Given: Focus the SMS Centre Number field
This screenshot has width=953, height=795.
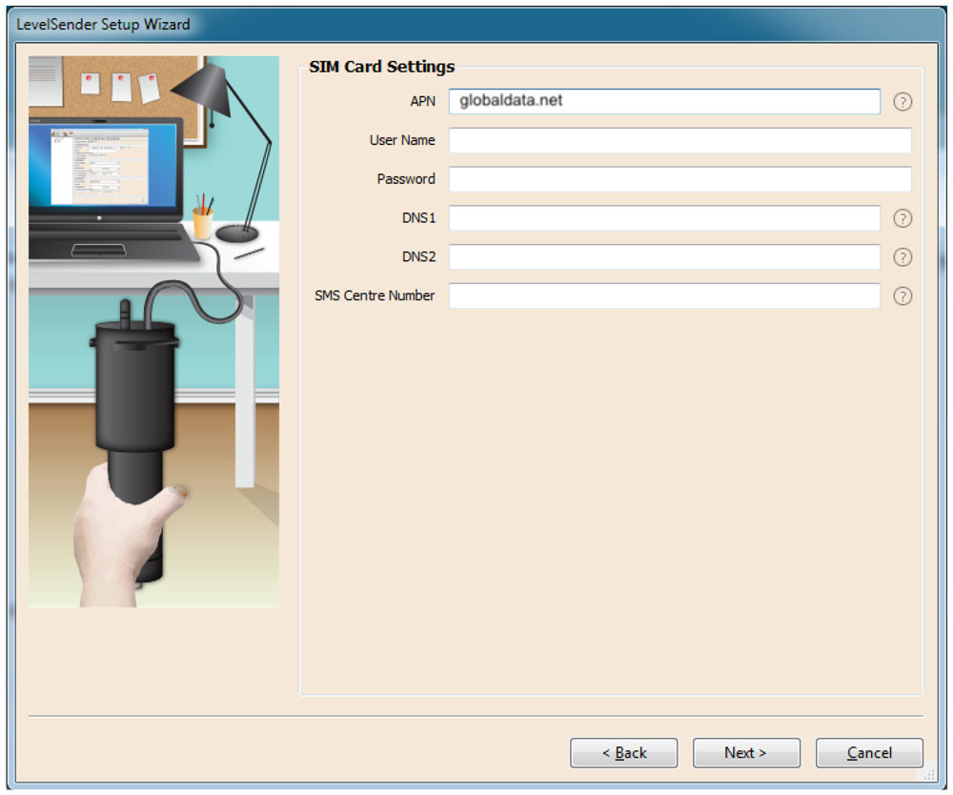Looking at the screenshot, I should [x=667, y=296].
